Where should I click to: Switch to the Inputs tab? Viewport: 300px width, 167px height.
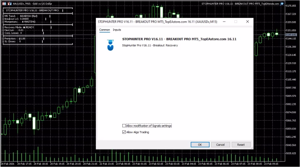(117, 30)
